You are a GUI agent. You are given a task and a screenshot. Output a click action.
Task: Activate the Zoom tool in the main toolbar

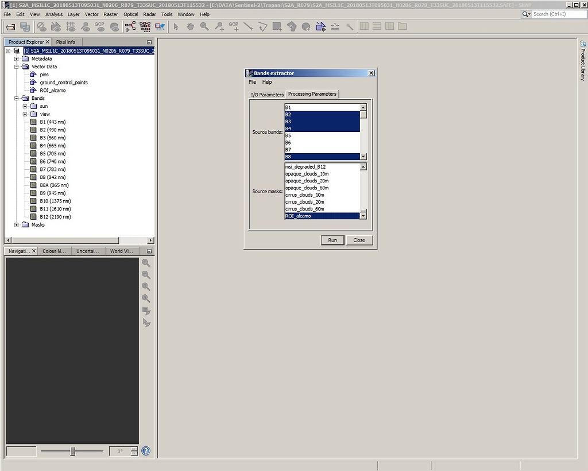pyautogui.click(x=206, y=26)
